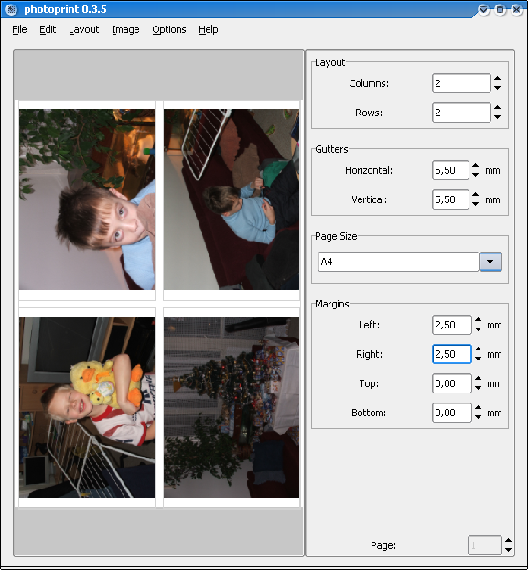The image size is (528, 570).
Task: Click the photoprint window menu icon
Action: [x=11, y=9]
